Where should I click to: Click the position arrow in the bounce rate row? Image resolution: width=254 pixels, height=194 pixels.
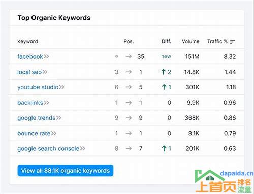click(x=129, y=133)
